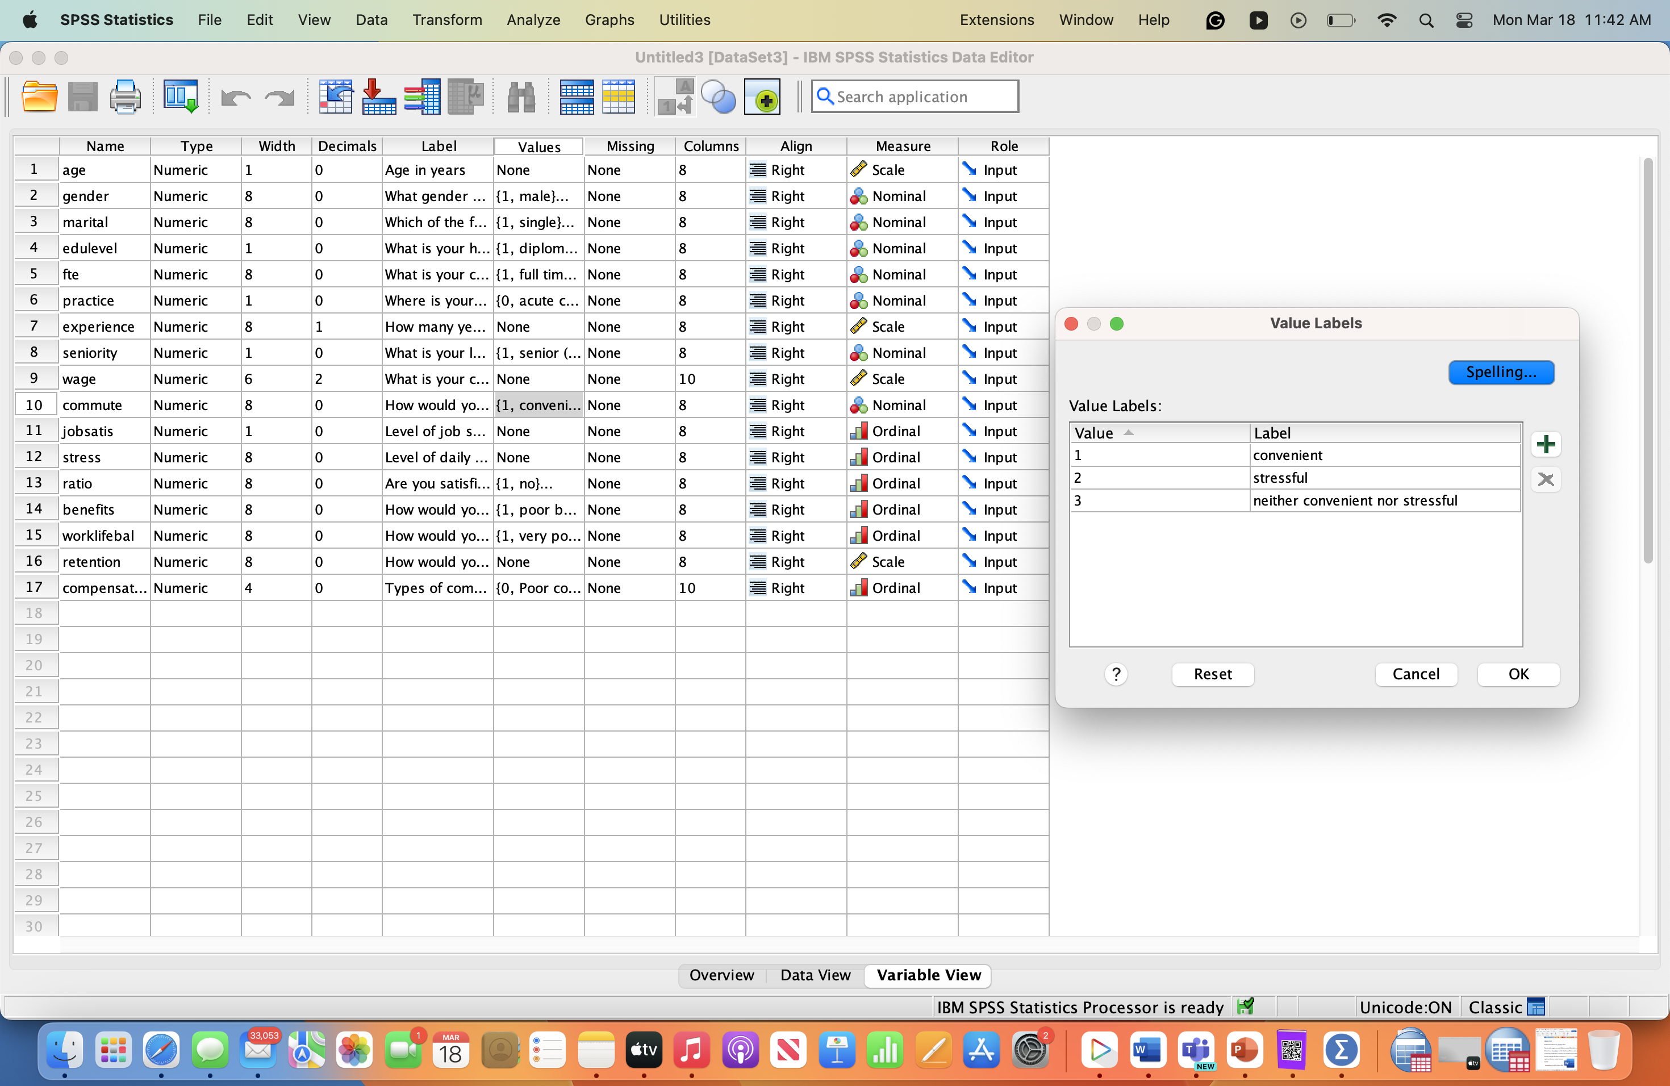This screenshot has height=1086, width=1670.
Task: Select the Nominal measure for gender row
Action: point(901,196)
